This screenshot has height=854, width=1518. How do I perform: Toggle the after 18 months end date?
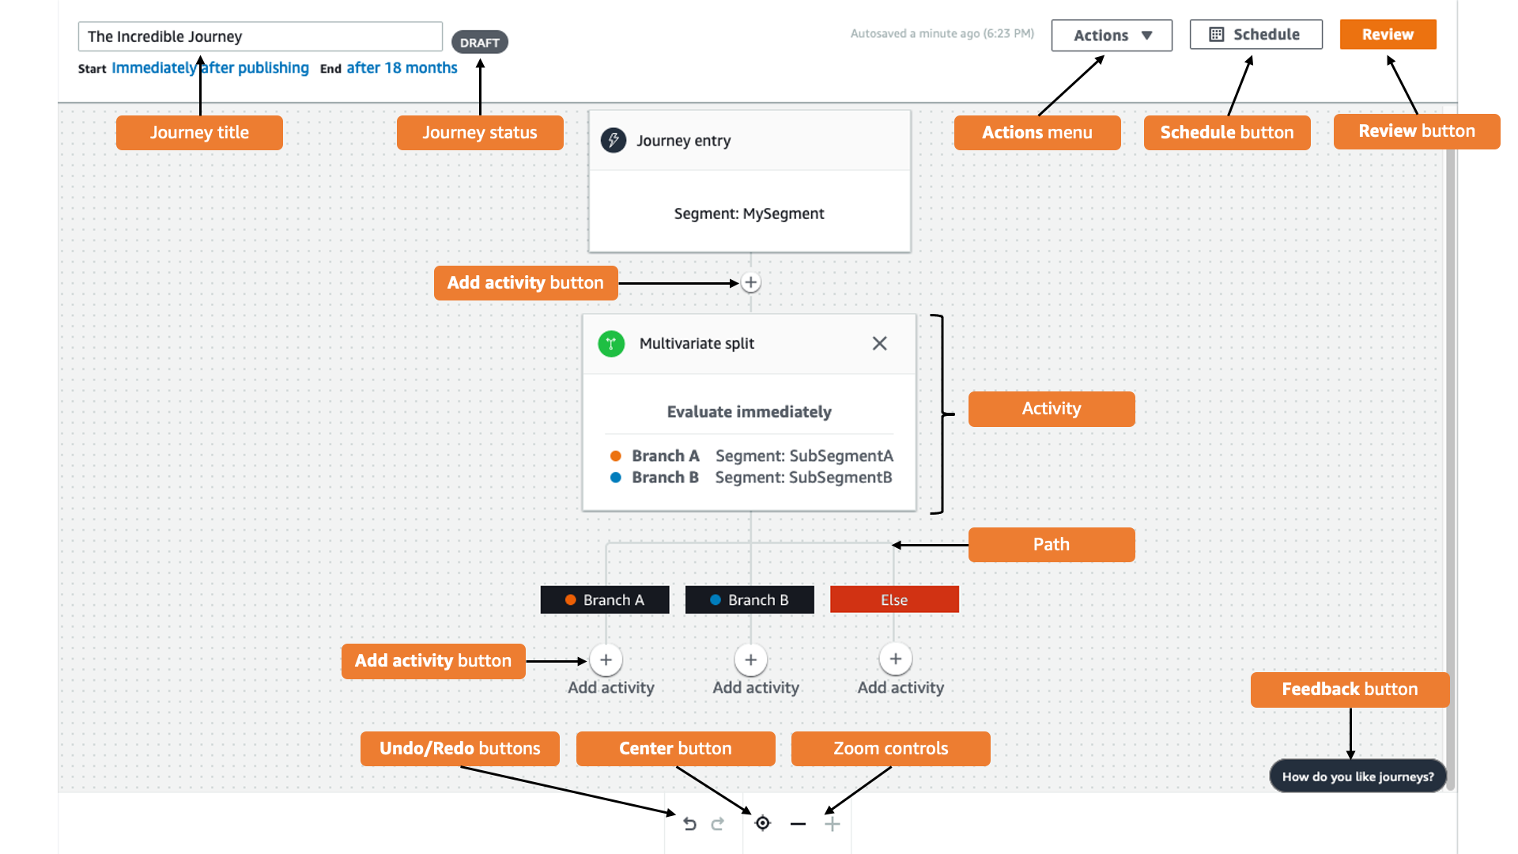(x=402, y=68)
